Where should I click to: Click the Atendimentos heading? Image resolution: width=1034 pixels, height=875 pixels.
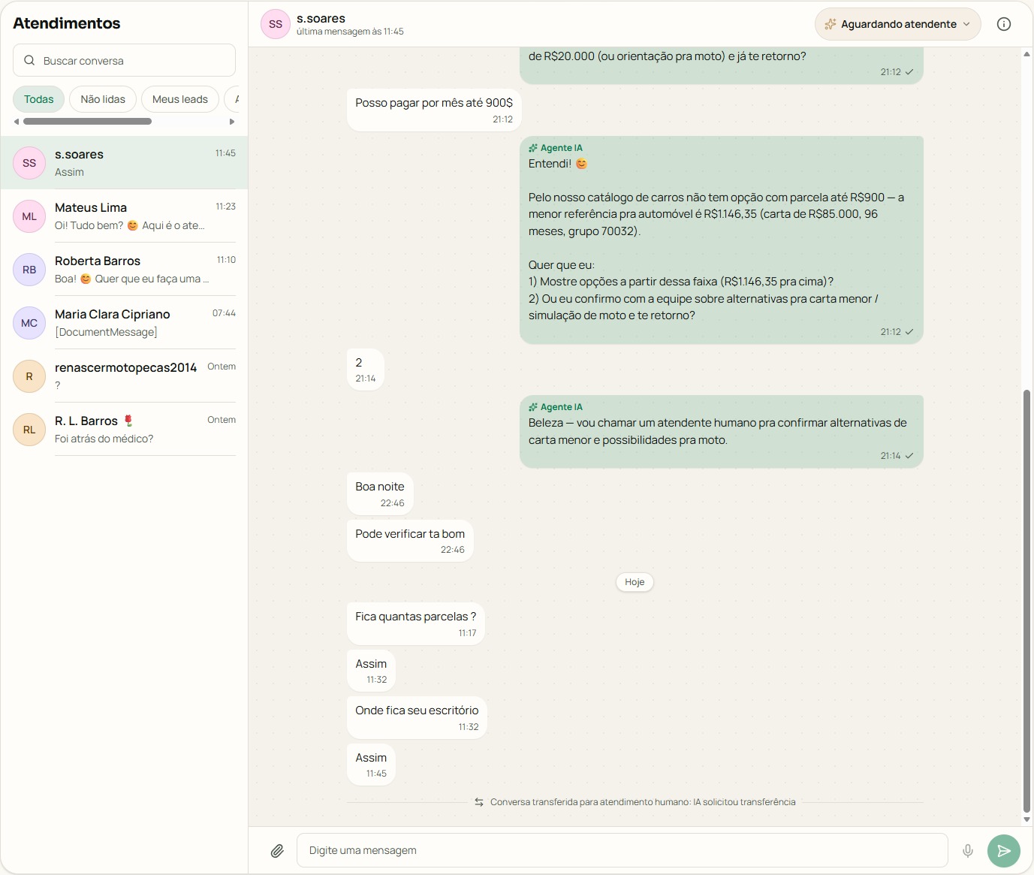[67, 23]
